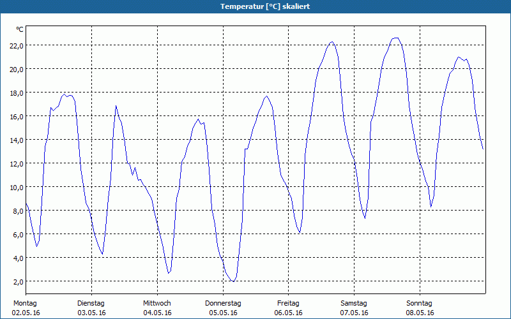Select the 22,0 axis value
The height and width of the screenshot is (319, 511).
pos(17,46)
